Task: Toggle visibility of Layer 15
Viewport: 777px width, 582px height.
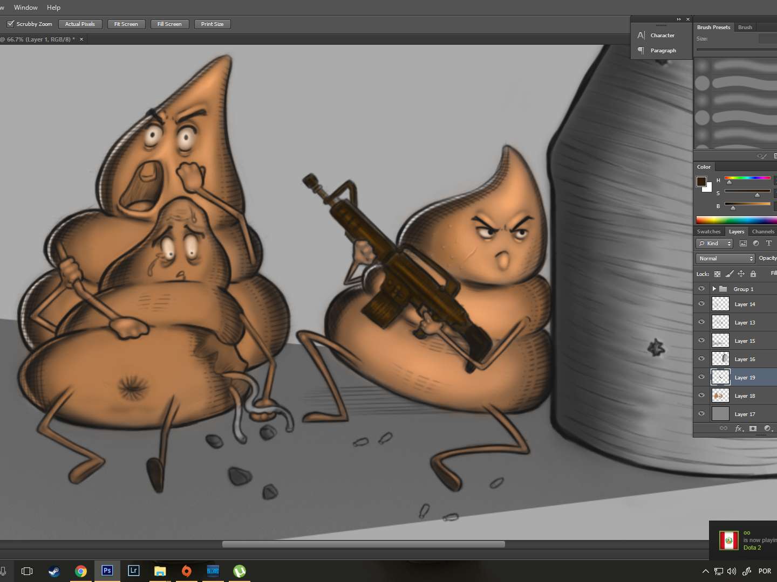Action: [701, 341]
